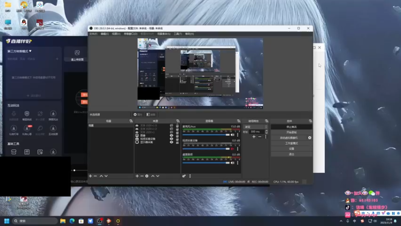Open the 编辑(E) menu
This screenshot has width=401, height=226.
pyautogui.click(x=105, y=34)
